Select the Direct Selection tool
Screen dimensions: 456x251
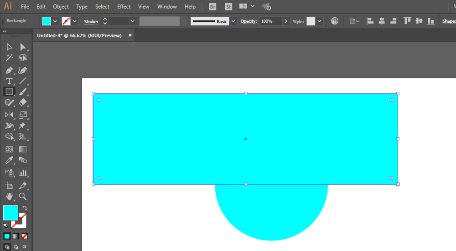pyautogui.click(x=23, y=47)
